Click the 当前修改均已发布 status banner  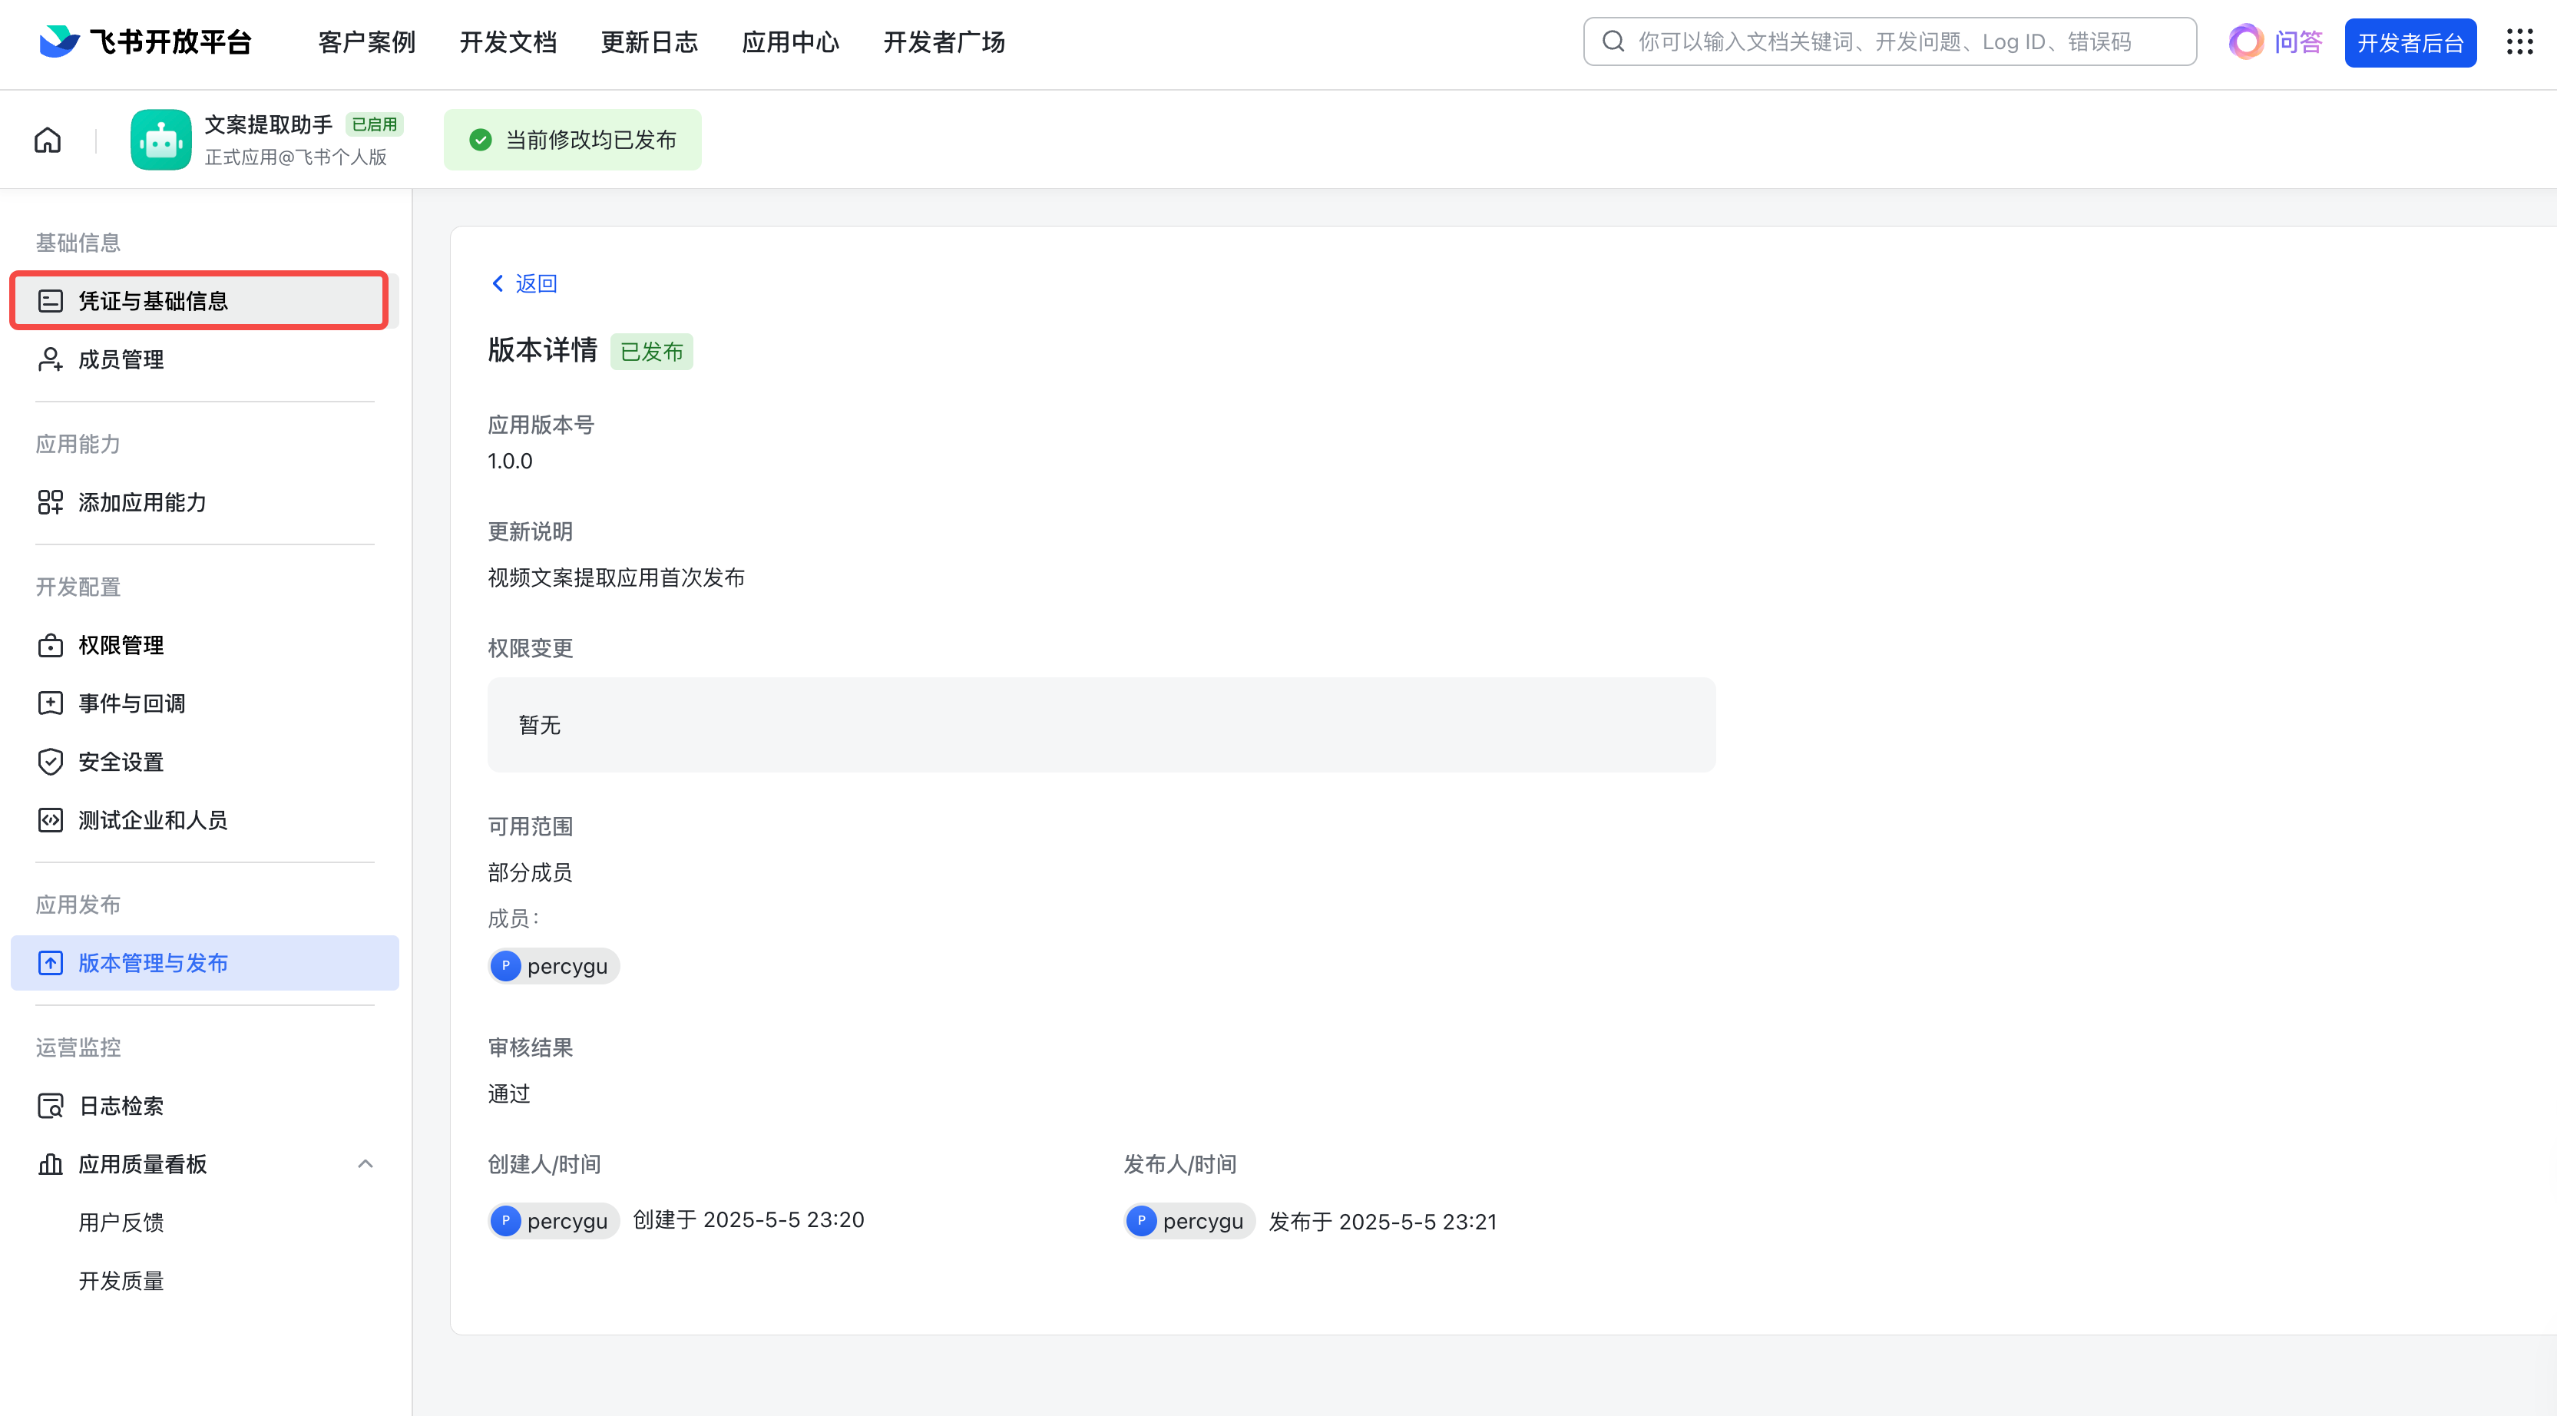click(573, 140)
